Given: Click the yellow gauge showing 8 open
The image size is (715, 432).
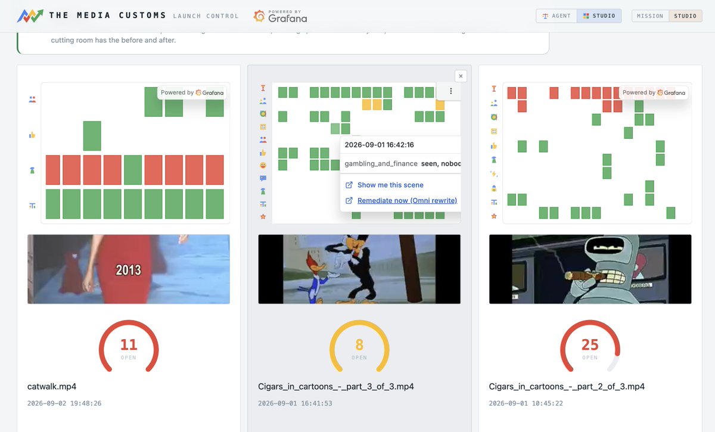Looking at the screenshot, I should (x=359, y=347).
